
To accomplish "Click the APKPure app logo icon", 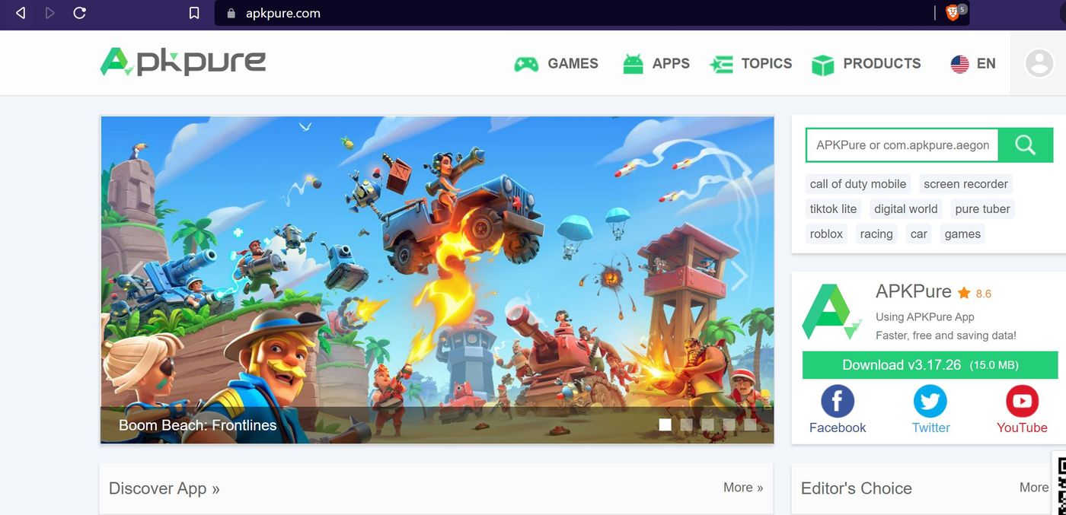I will tap(832, 312).
